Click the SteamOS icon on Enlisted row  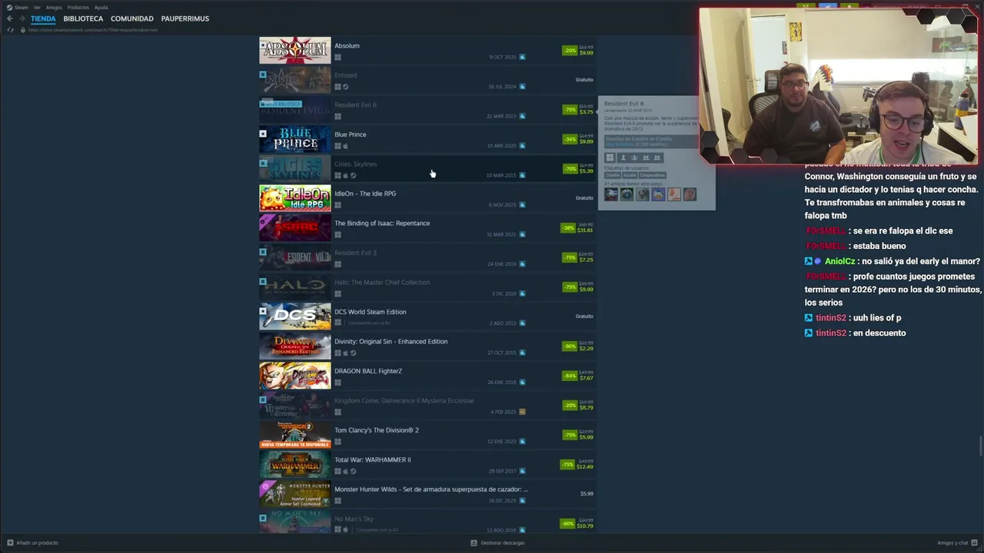(345, 87)
